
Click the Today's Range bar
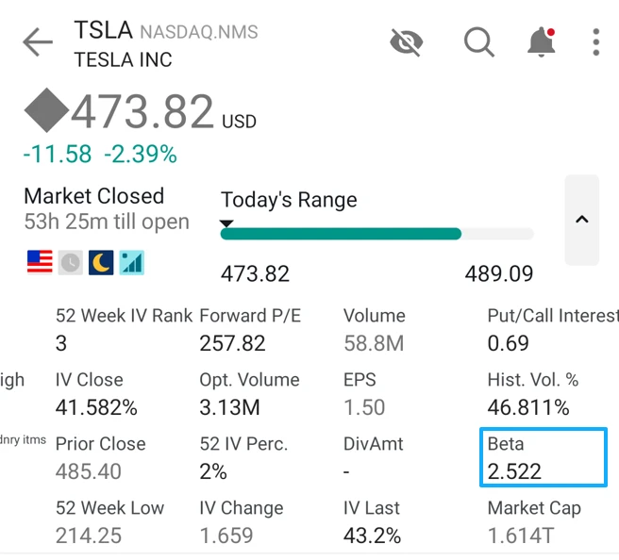point(376,234)
